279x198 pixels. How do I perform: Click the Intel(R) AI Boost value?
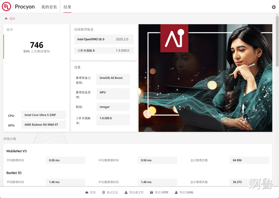113,79
